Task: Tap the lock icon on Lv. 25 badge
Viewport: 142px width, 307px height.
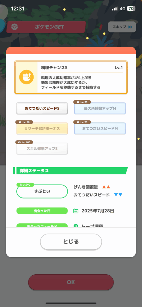Action: tap(78, 102)
